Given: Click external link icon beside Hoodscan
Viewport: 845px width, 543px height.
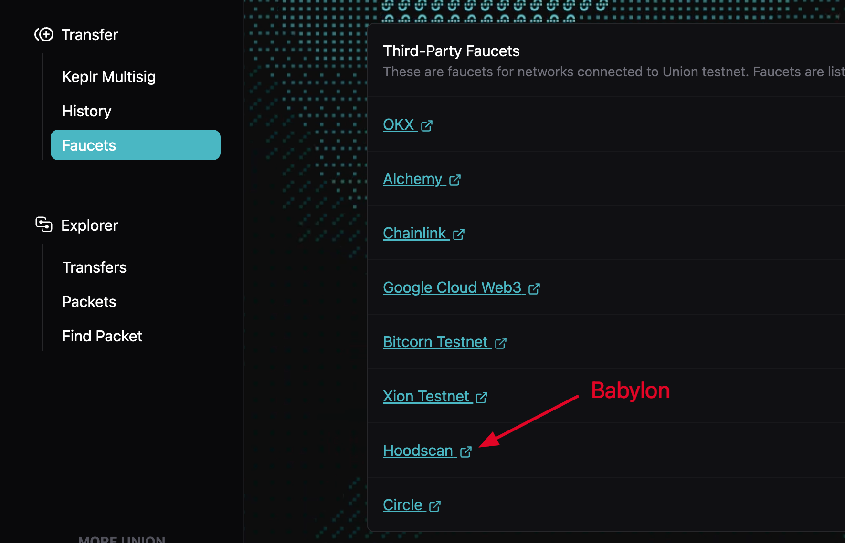Looking at the screenshot, I should 466,451.
